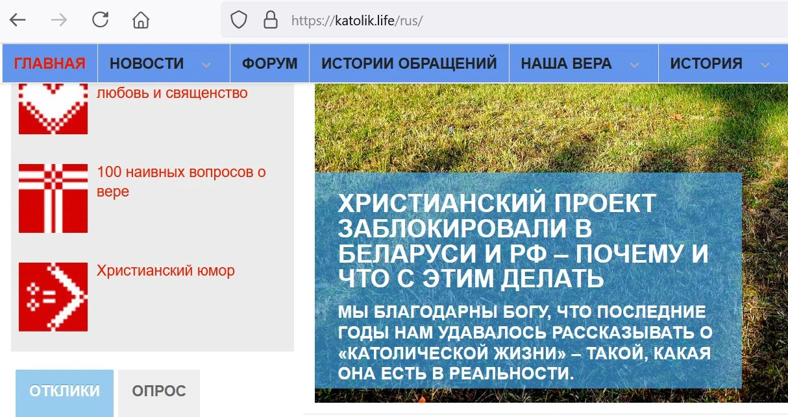Reload the page with the refresh icon
This screenshot has width=788, height=417.
100,20
